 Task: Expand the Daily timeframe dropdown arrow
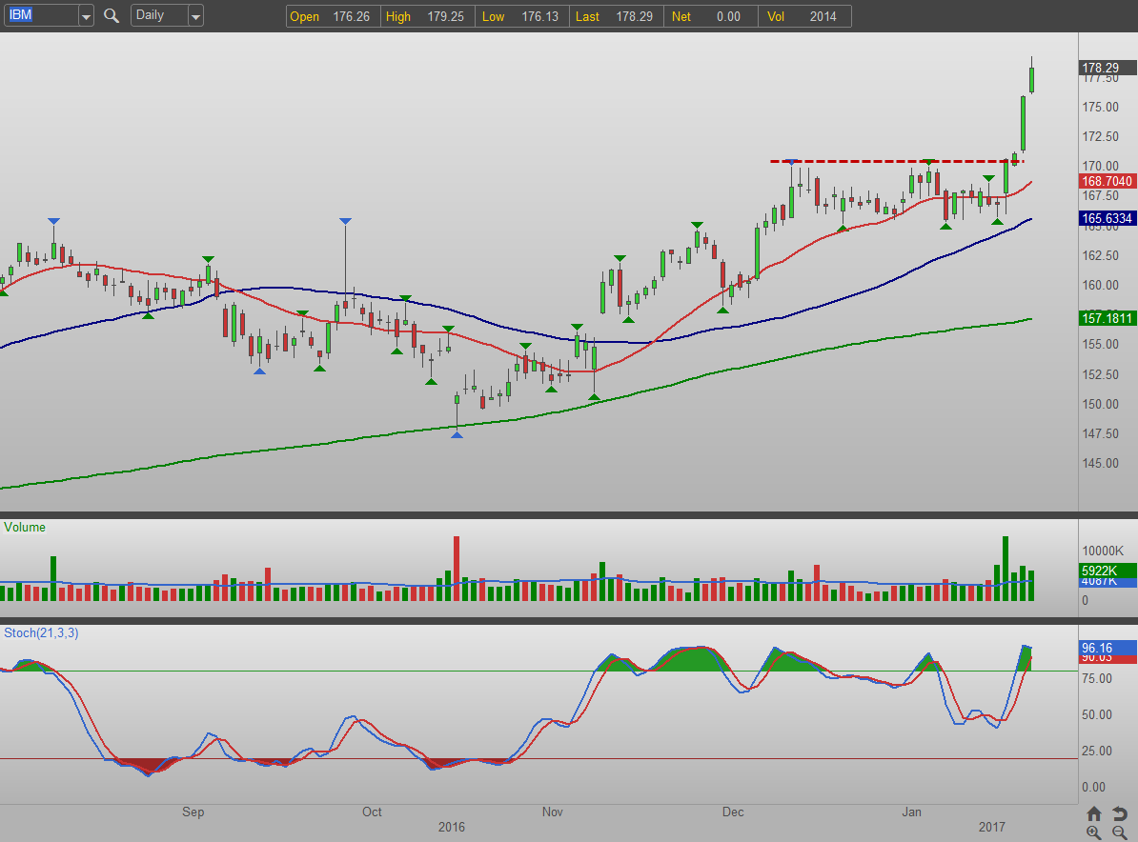pos(194,16)
